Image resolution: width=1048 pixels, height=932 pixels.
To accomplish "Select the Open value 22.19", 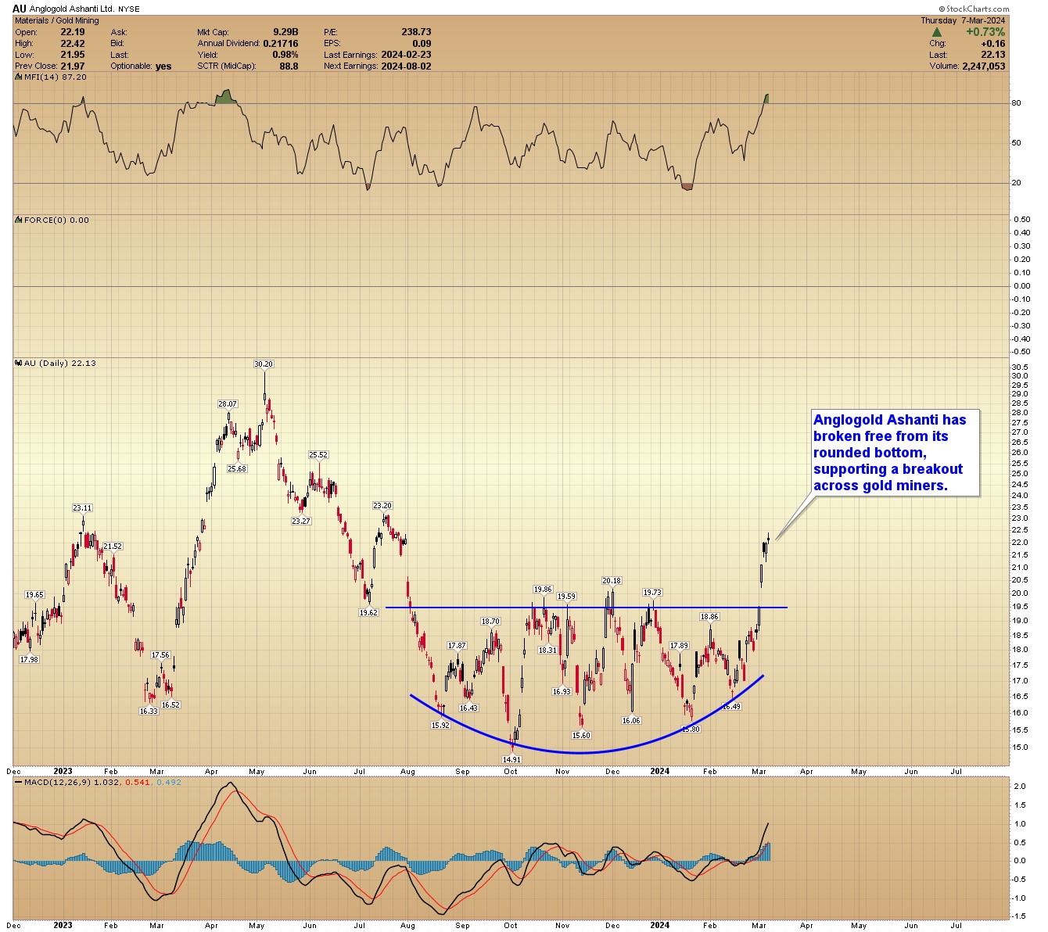I will point(73,32).
